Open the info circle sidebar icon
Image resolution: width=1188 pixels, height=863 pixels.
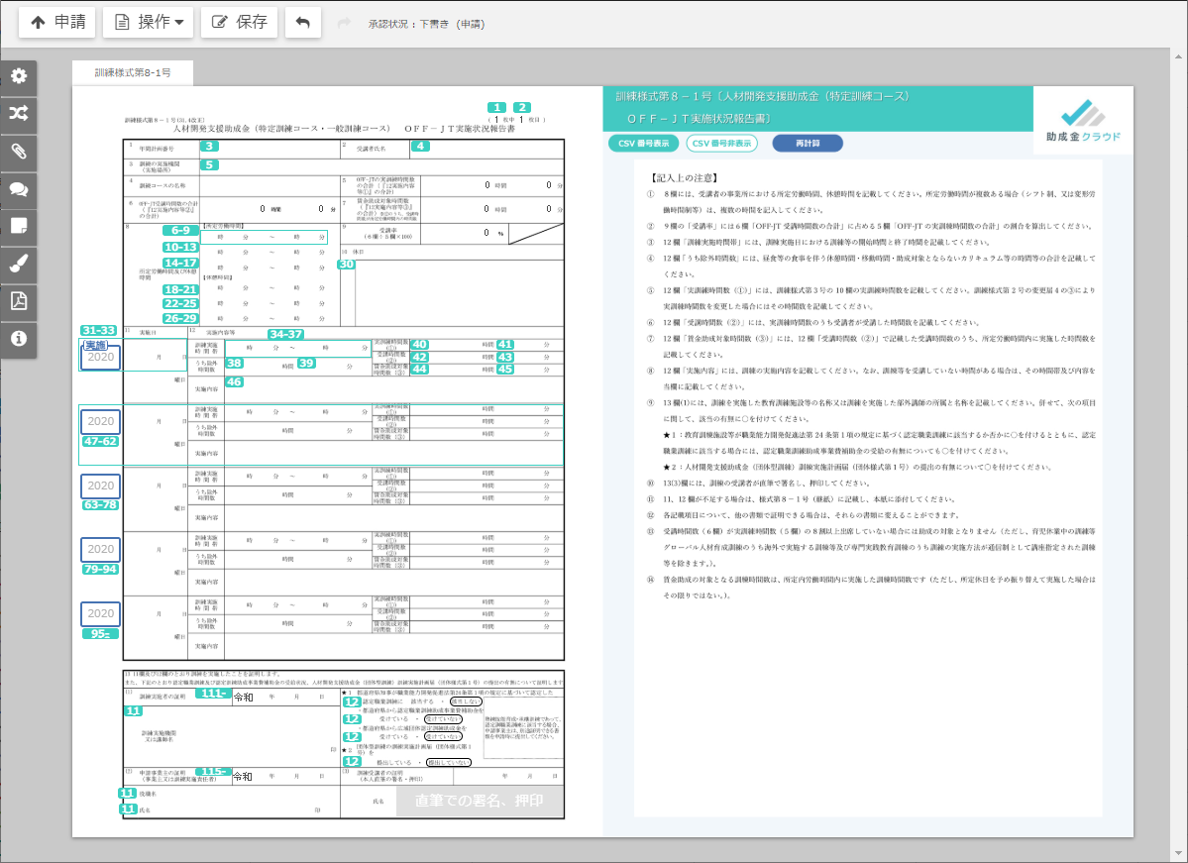tap(18, 339)
